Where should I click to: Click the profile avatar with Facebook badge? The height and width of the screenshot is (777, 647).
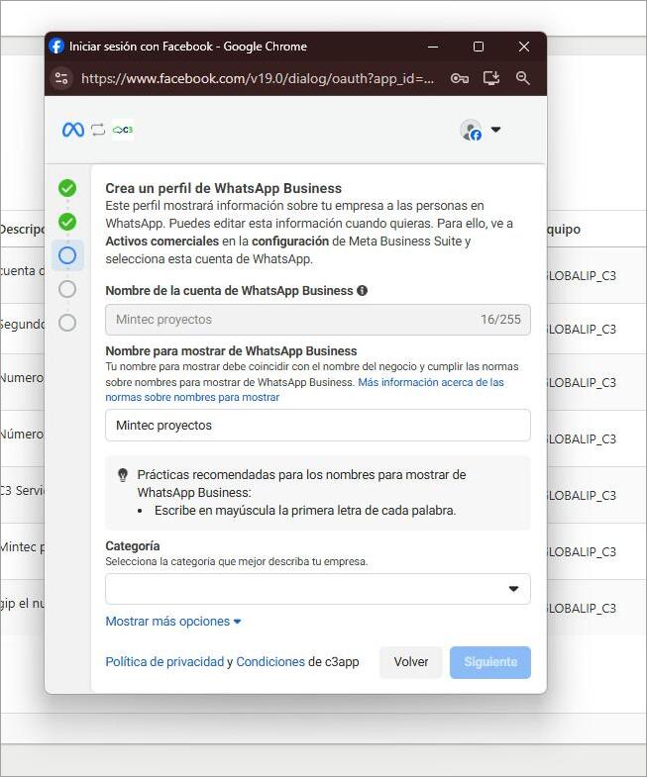pyautogui.click(x=471, y=131)
